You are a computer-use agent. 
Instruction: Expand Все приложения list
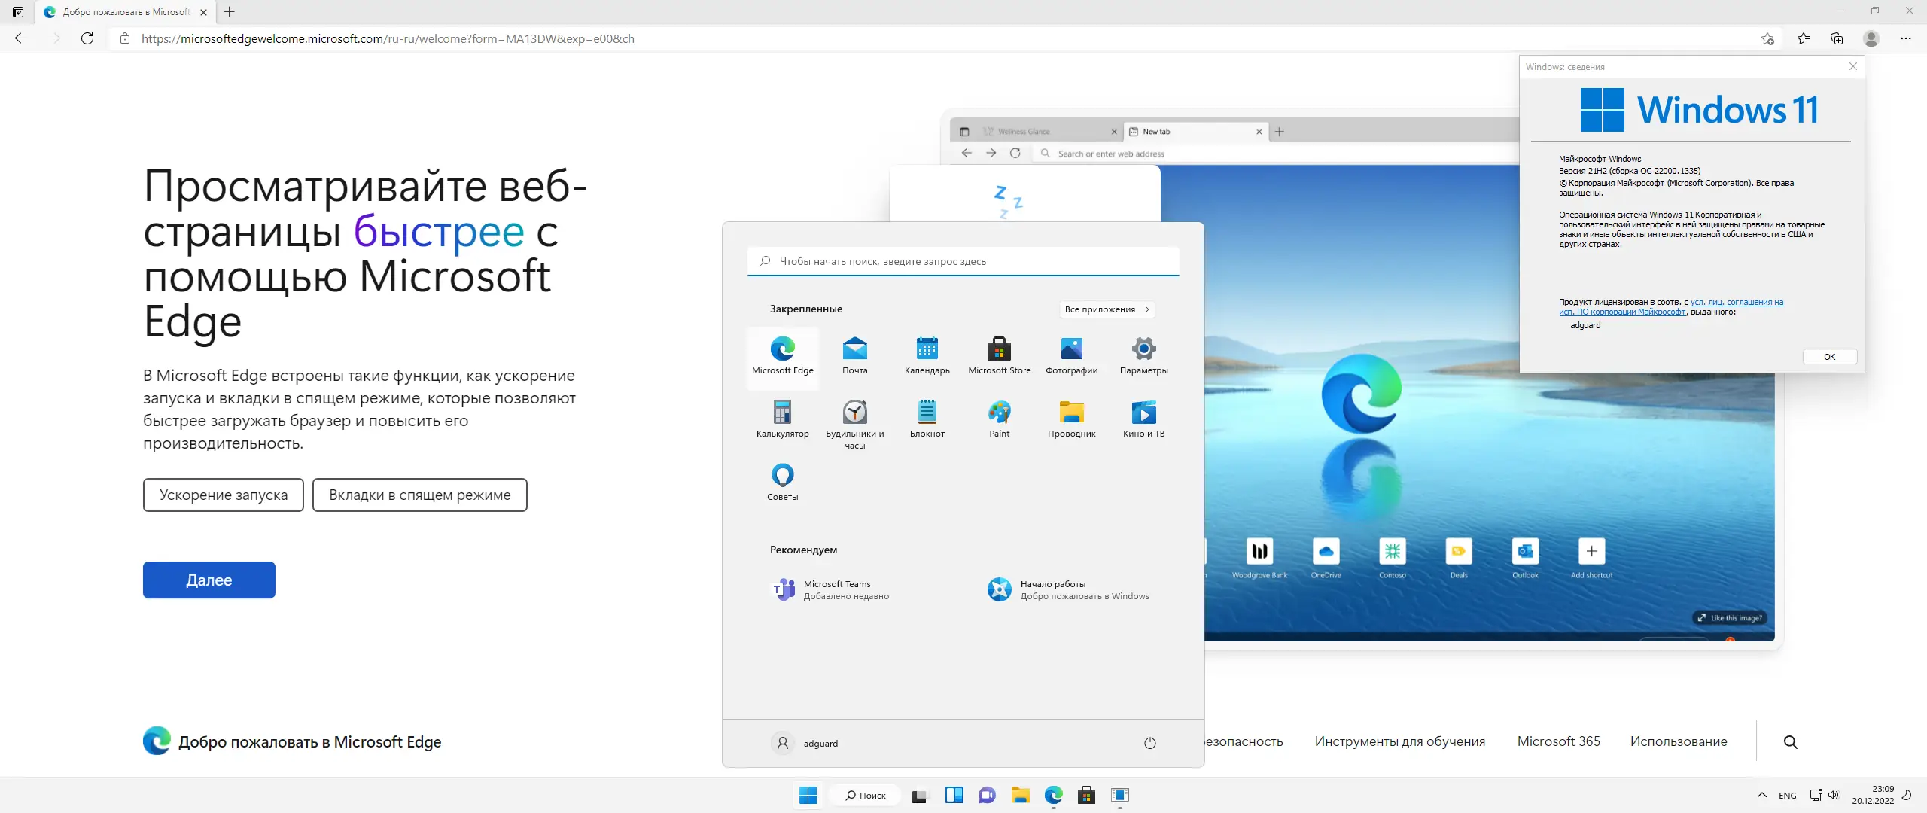click(x=1107, y=309)
